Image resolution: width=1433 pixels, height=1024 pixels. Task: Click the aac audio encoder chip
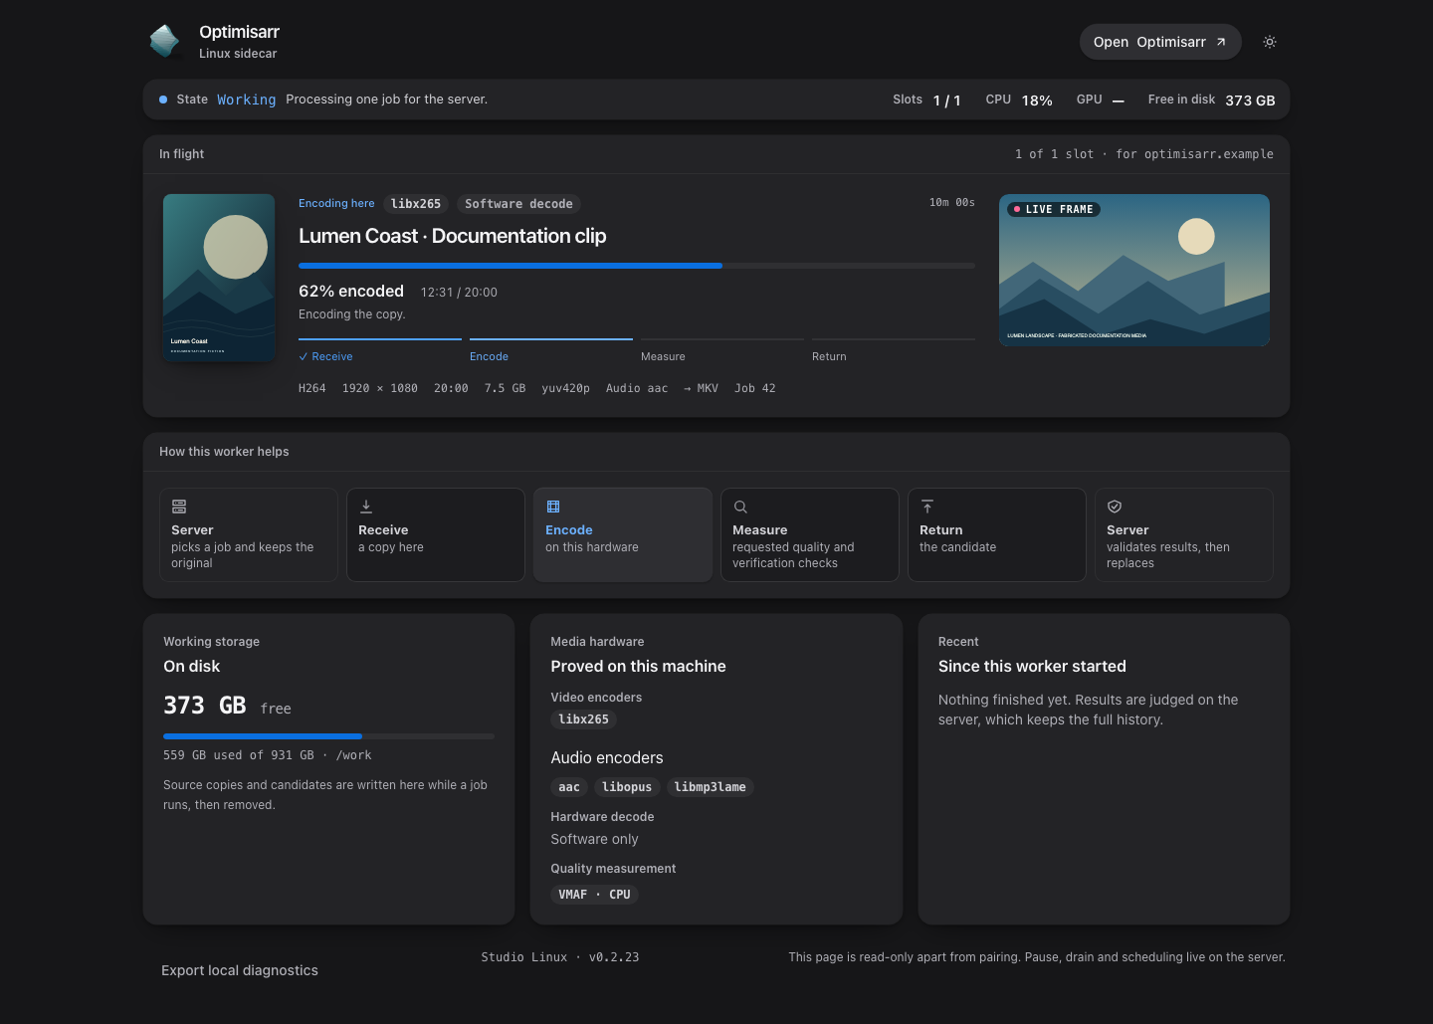click(569, 787)
